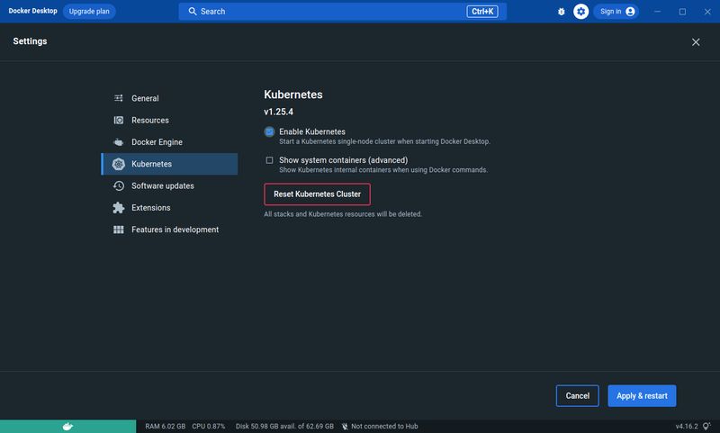Click the General settings sliders icon

(x=118, y=98)
